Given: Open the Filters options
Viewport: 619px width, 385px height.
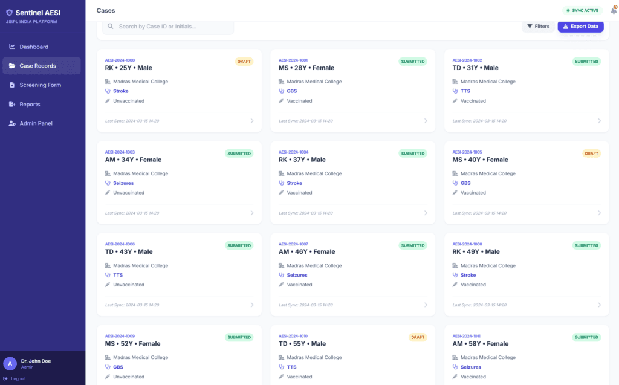Looking at the screenshot, I should tap(538, 27).
